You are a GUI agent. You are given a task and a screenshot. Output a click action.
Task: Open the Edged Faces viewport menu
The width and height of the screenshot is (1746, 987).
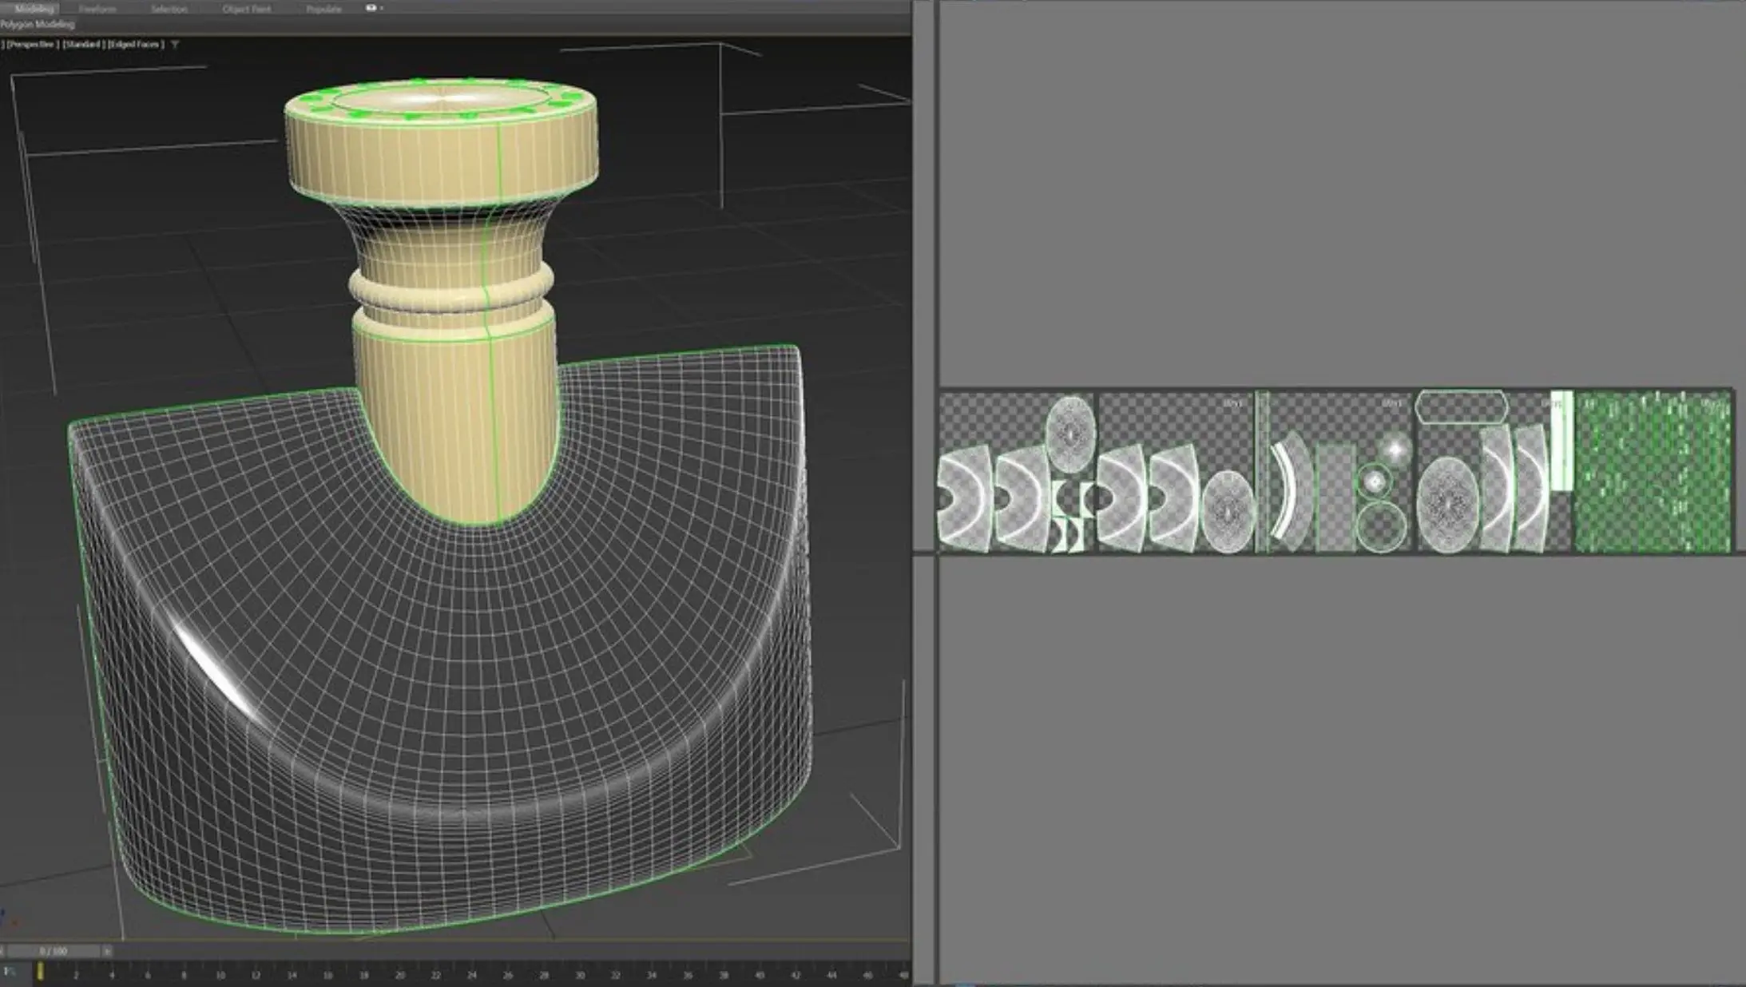point(136,45)
